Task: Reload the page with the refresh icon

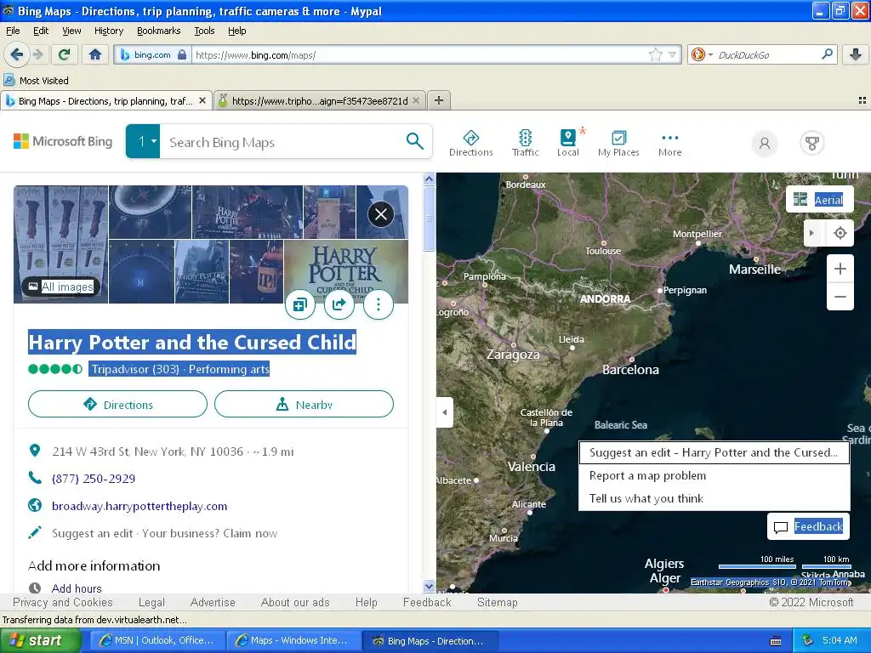Action: tap(65, 54)
